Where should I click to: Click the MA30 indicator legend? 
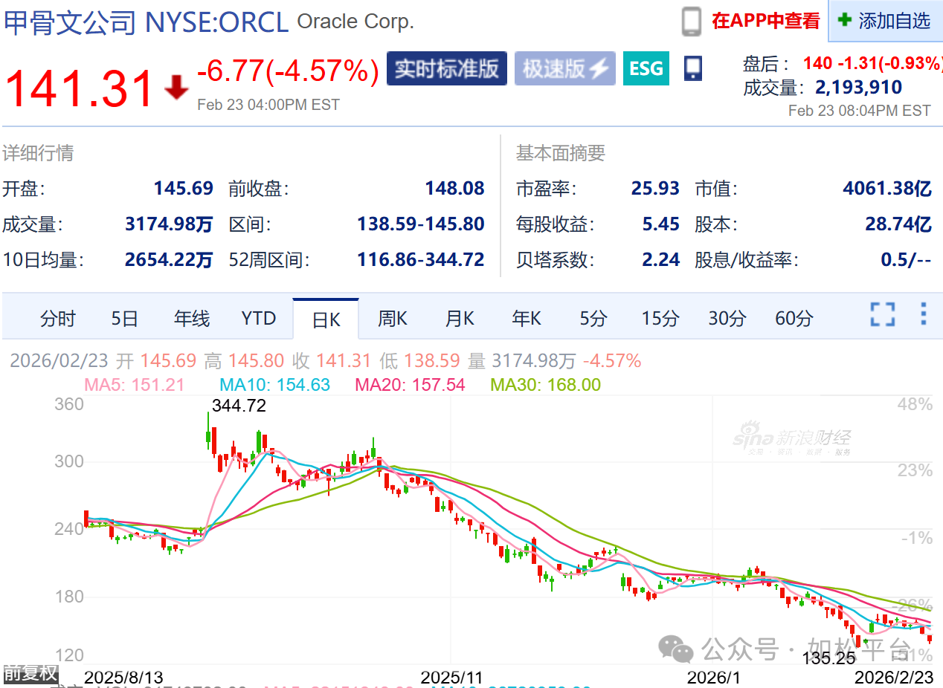[x=545, y=385]
